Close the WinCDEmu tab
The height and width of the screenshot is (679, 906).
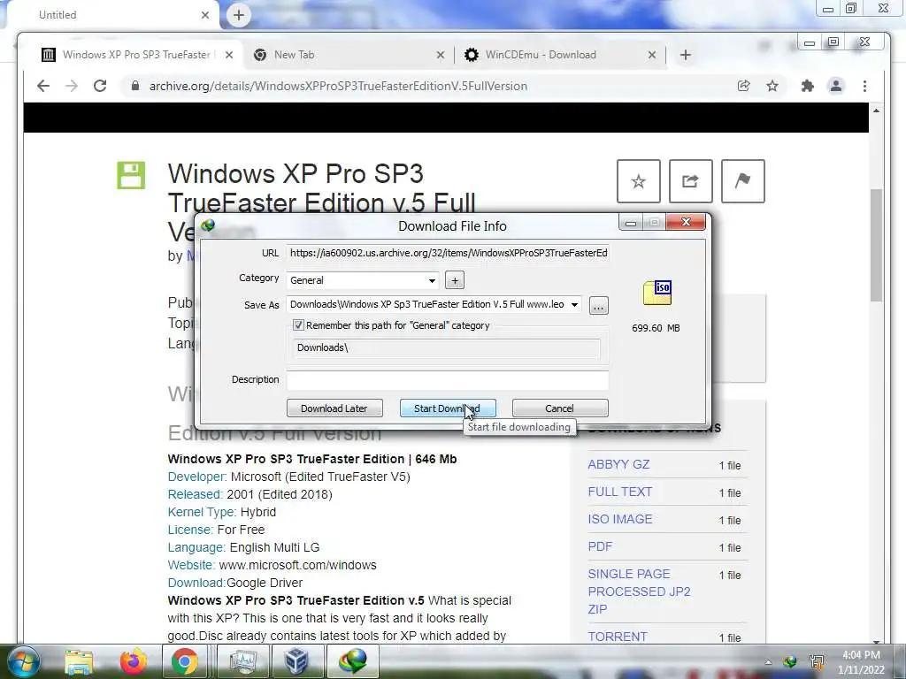click(652, 55)
